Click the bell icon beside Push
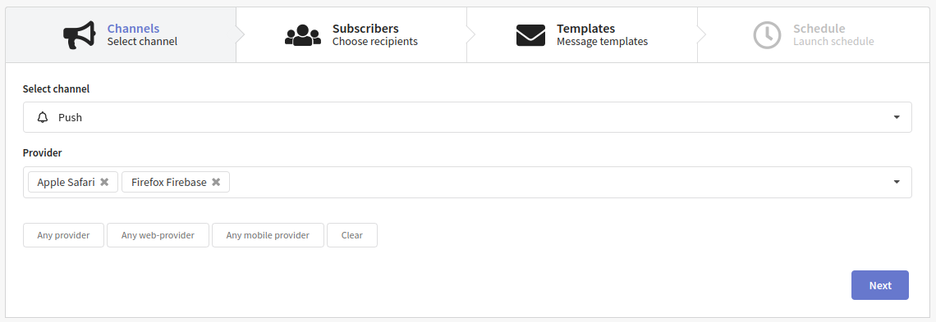 click(43, 117)
